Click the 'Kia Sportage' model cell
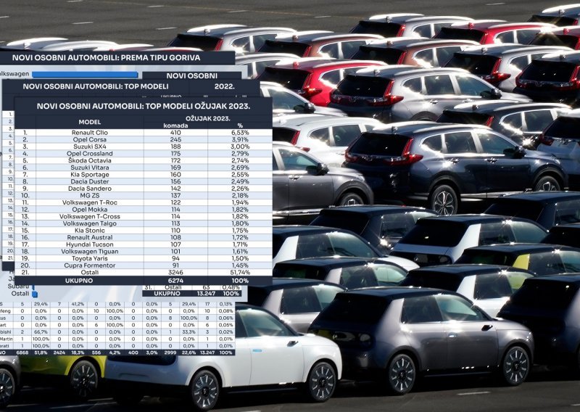This screenshot has height=412, width=580. pos(89,174)
